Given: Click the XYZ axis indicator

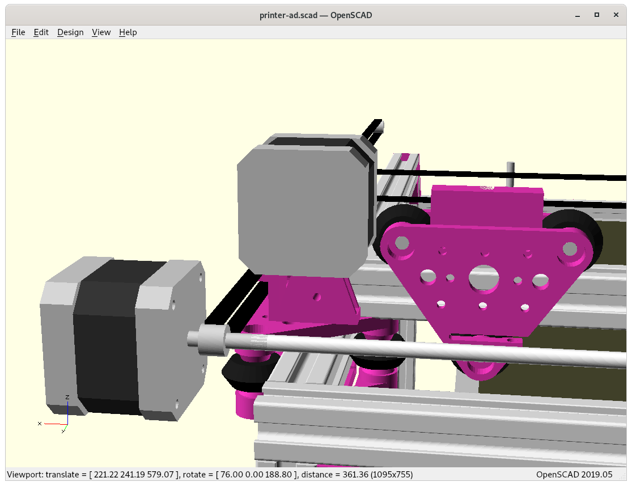Looking at the screenshot, I should 54,415.
